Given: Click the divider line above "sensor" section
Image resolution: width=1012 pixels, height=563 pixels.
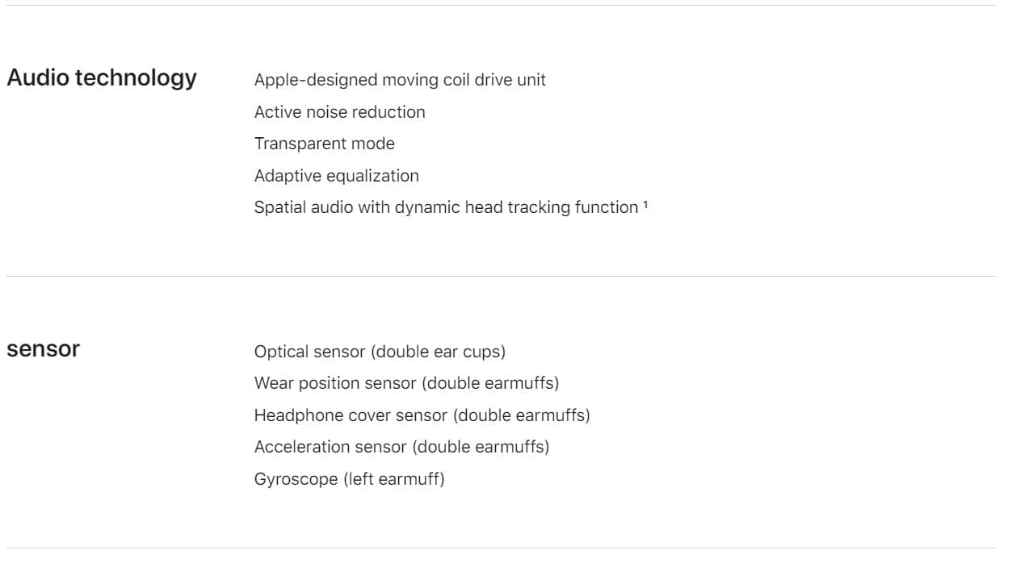Looking at the screenshot, I should click(x=501, y=277).
